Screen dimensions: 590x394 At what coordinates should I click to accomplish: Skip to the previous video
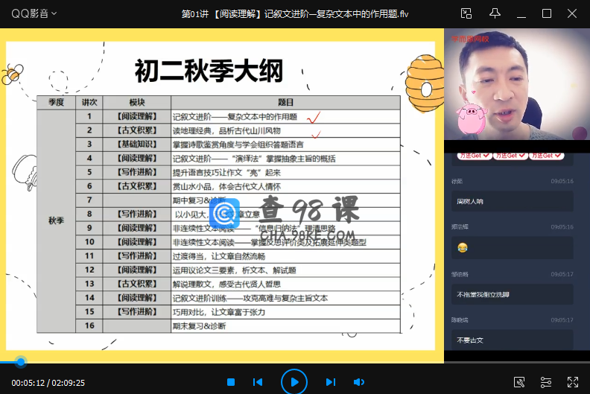[x=258, y=382]
